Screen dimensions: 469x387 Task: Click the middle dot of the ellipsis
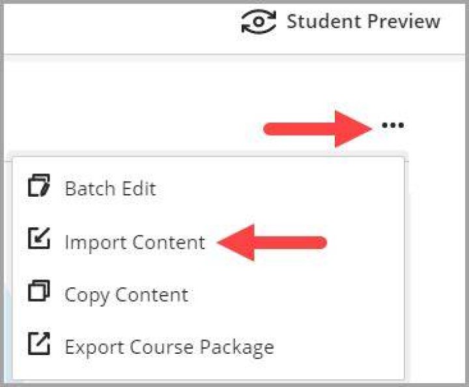click(x=393, y=125)
